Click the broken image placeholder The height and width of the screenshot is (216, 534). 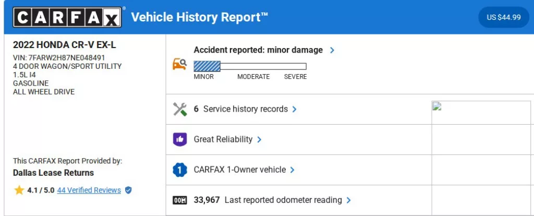click(x=437, y=106)
